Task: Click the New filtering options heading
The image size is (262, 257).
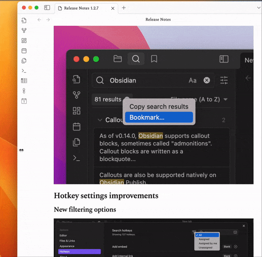Action: (85, 209)
